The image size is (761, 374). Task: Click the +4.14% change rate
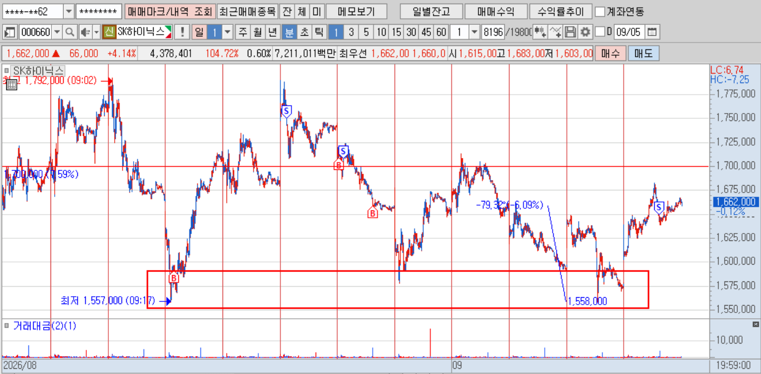[x=121, y=53]
